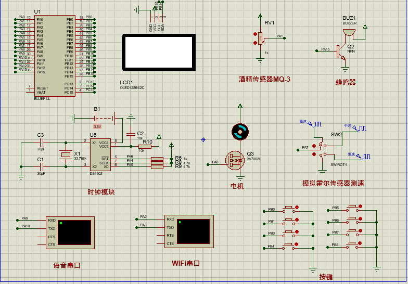Toggle the PB0 push button
Viewport: 408px width, 284px height.
coord(289,210)
